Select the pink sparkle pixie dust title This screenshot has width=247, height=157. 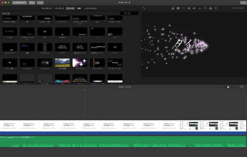point(80,63)
